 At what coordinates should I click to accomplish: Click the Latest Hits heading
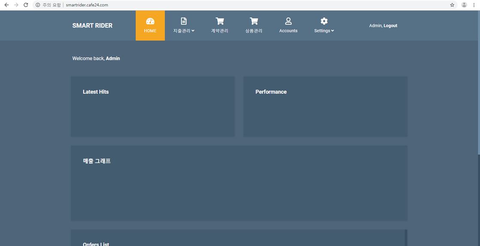[x=96, y=92]
